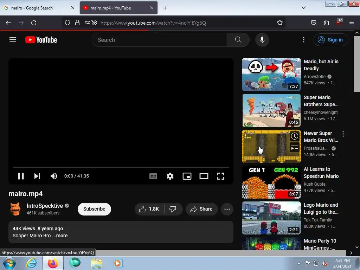
Task: Open Action Center flag in system tray
Action: point(307,263)
